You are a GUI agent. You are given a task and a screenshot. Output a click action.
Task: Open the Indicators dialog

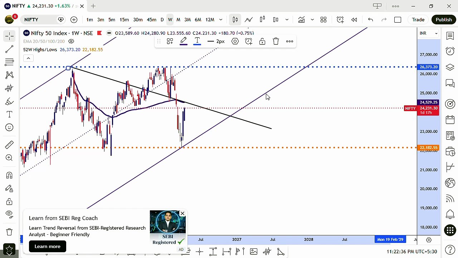[x=302, y=20]
